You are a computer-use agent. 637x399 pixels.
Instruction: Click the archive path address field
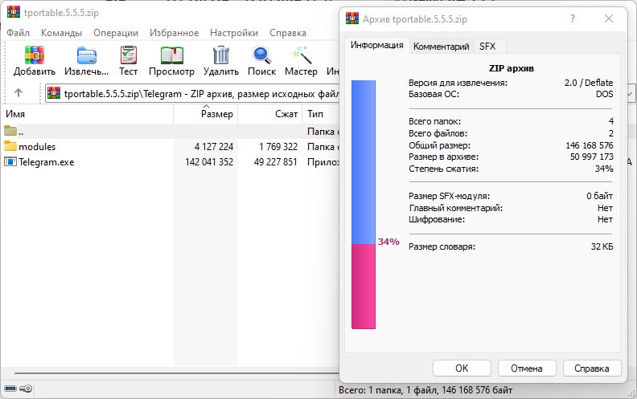click(x=192, y=94)
